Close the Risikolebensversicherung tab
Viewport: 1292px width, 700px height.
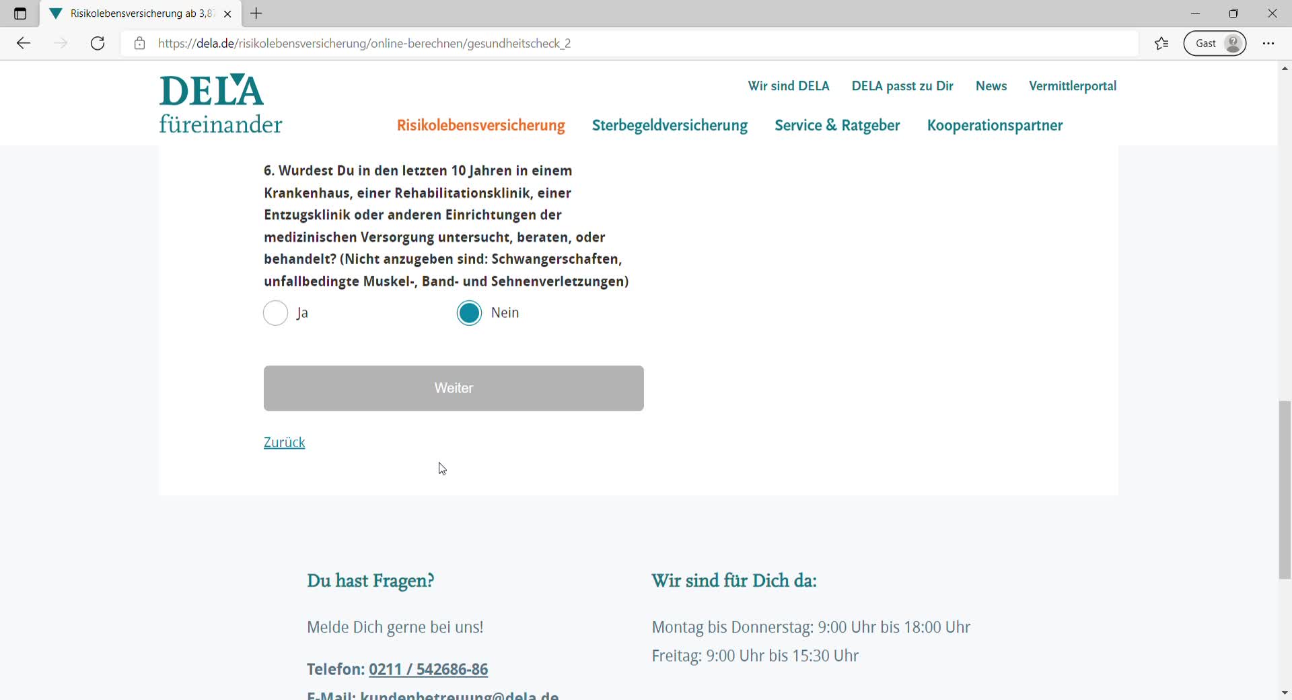point(227,13)
